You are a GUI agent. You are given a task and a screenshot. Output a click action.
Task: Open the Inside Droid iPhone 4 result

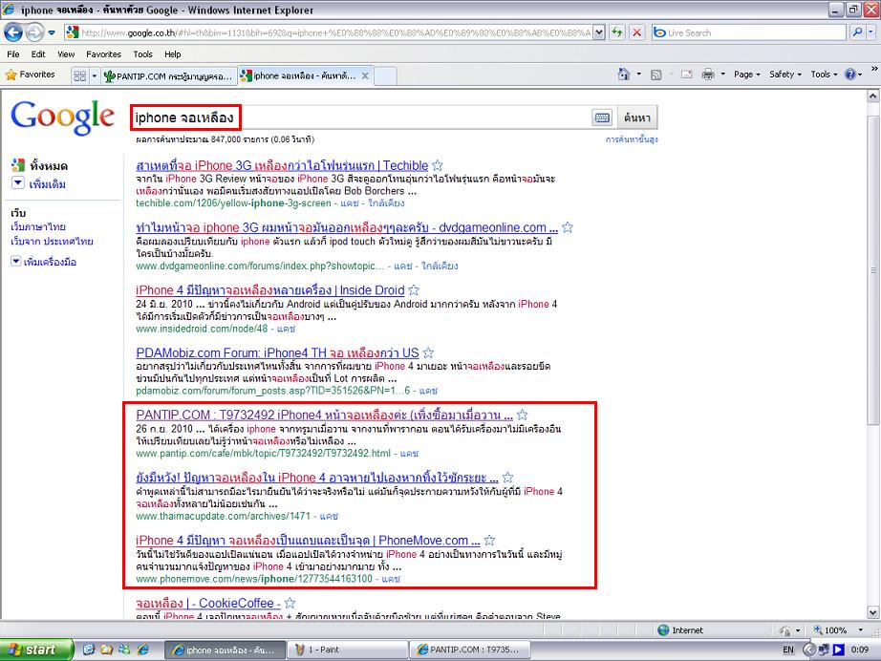[270, 290]
